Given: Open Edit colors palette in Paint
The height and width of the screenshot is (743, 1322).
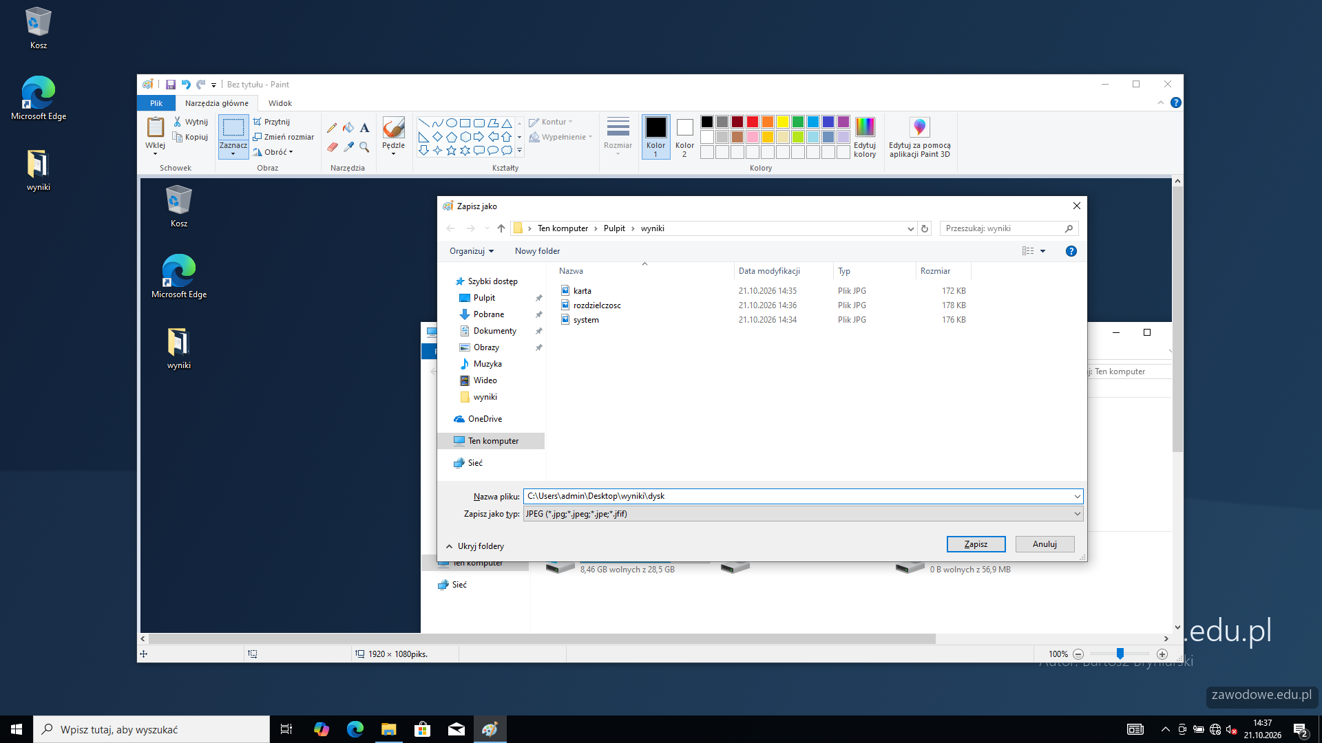Looking at the screenshot, I should pyautogui.click(x=865, y=137).
